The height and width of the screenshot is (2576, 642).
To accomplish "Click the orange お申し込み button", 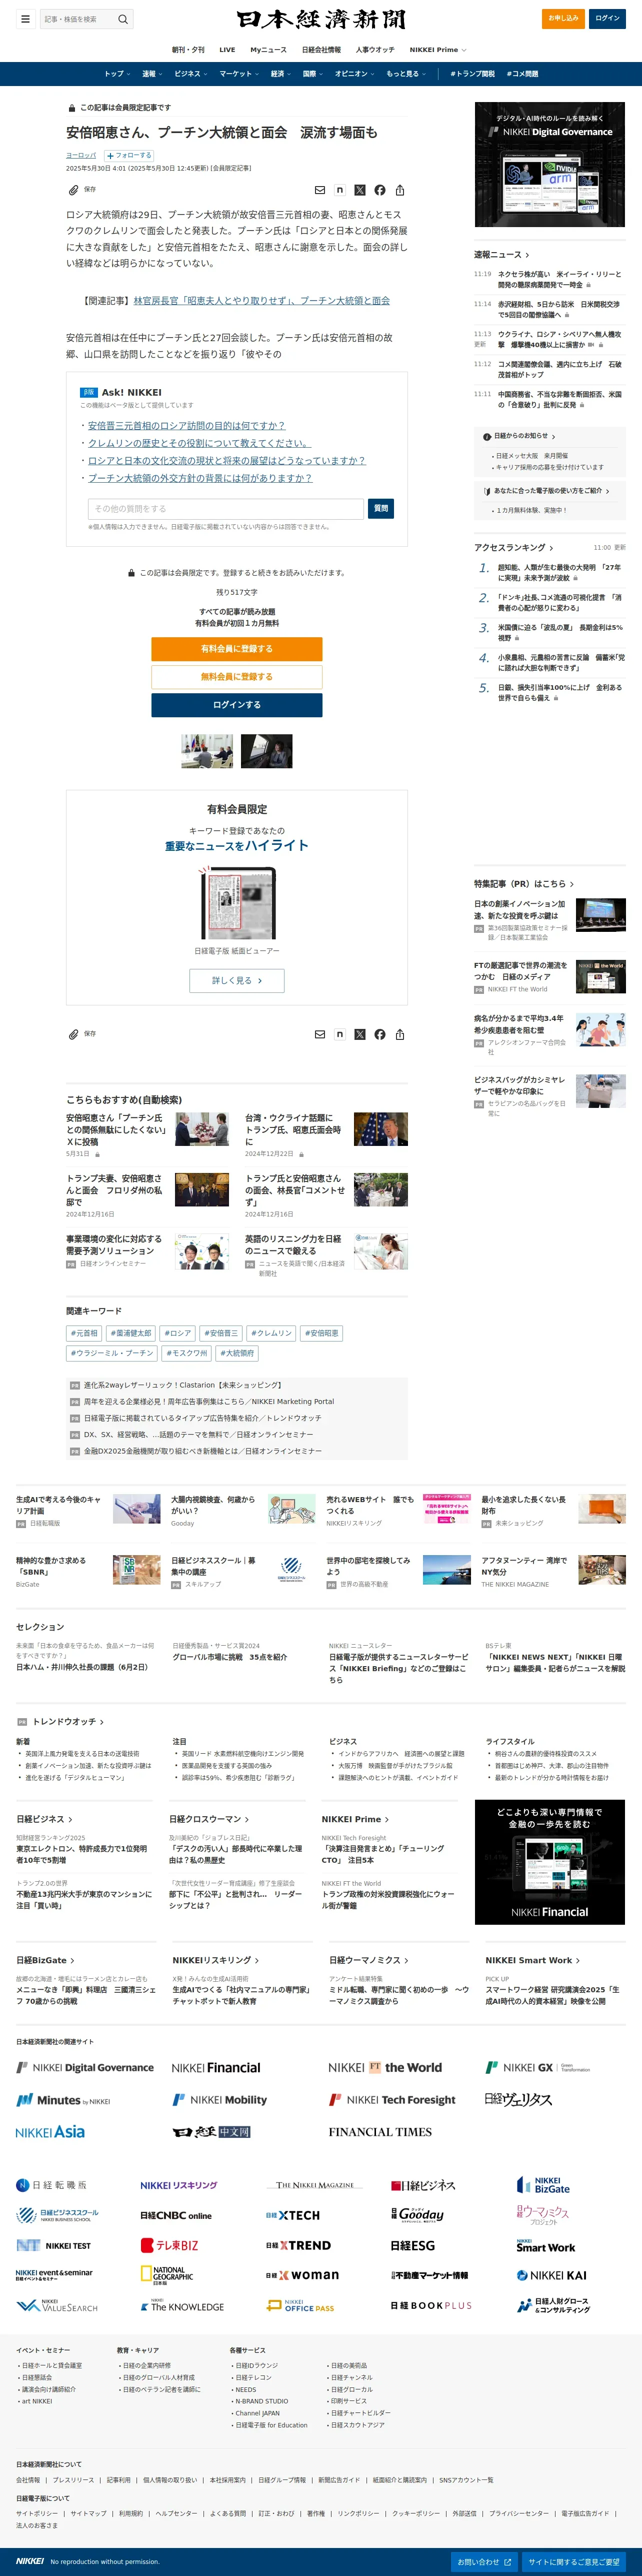I will (x=563, y=18).
